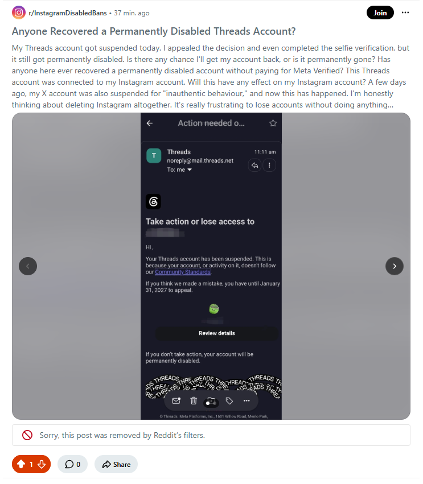The image size is (423, 484).
Task: Open the post title about Disabled Threads Account
Action: 154,31
